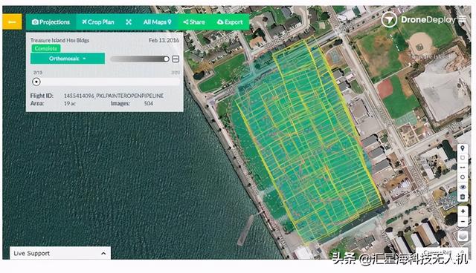Screen dimensions: 476x273
Task: Select the distance line measurement tool
Action: point(463,168)
